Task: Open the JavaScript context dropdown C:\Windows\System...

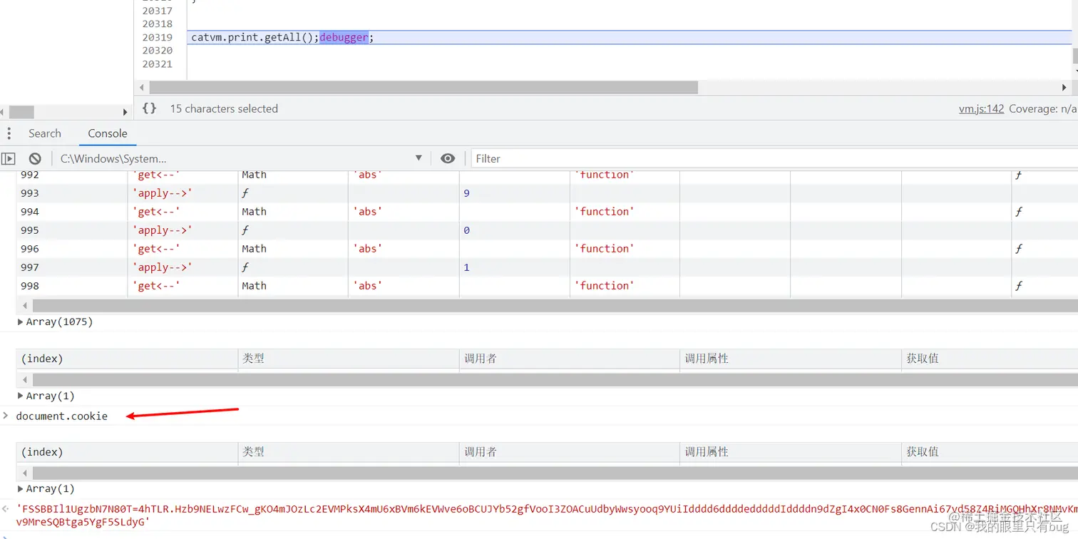Action: (242, 158)
